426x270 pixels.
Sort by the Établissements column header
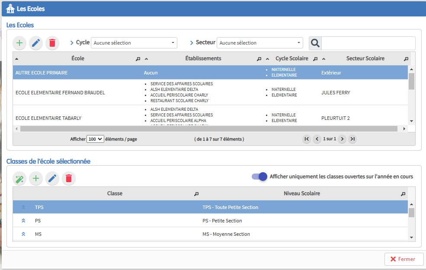203,58
